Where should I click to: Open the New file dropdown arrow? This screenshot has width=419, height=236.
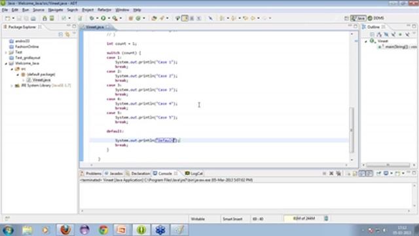coord(13,18)
